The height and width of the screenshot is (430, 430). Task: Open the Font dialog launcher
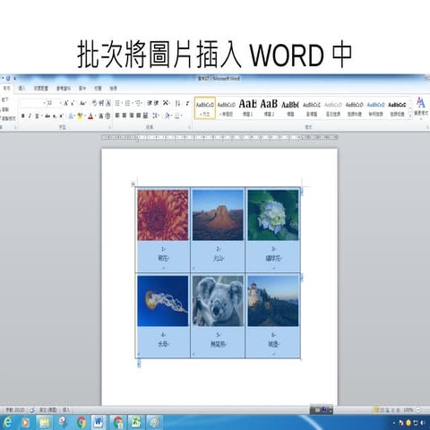[109, 127]
